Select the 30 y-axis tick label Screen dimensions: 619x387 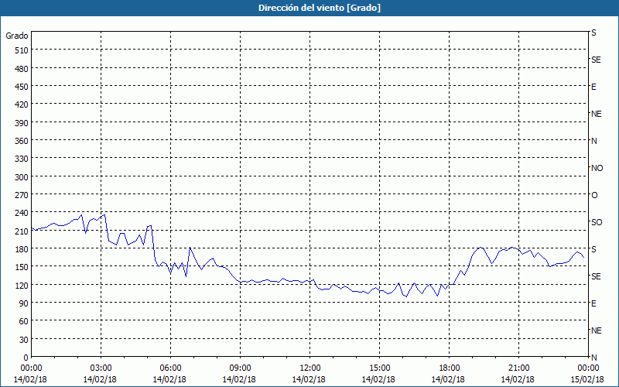[24, 340]
